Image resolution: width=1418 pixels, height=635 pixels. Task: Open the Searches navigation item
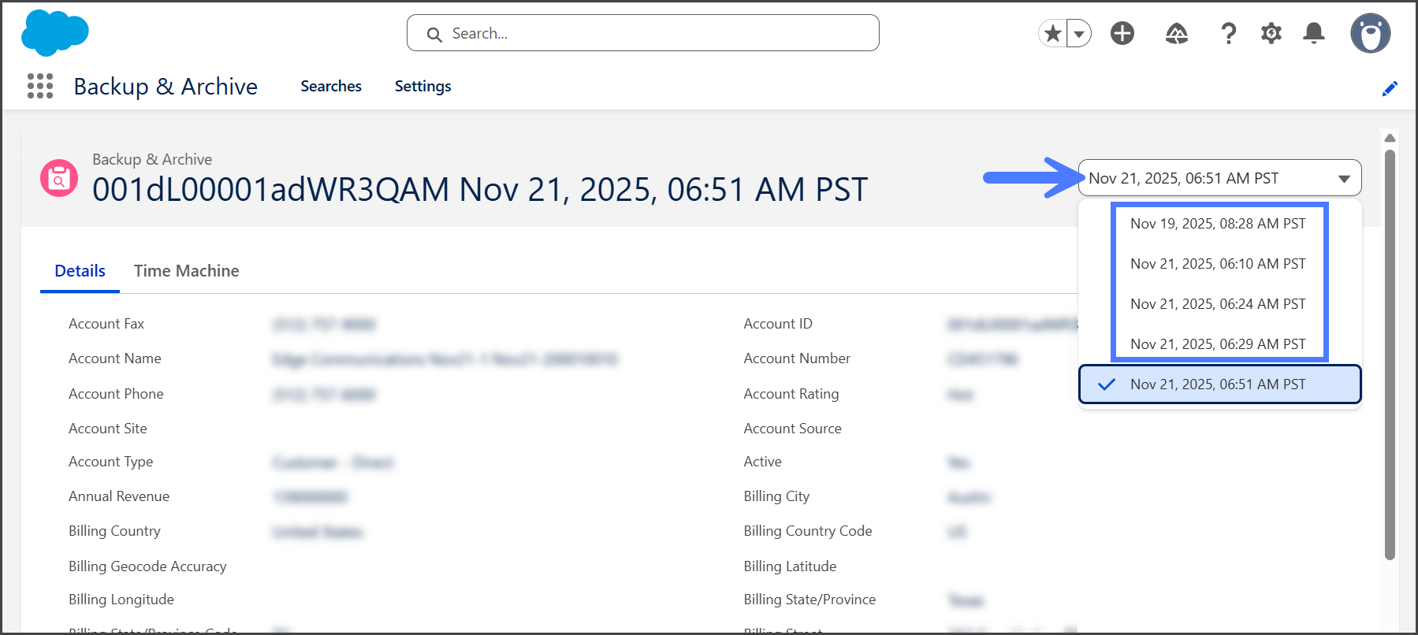[x=331, y=86]
